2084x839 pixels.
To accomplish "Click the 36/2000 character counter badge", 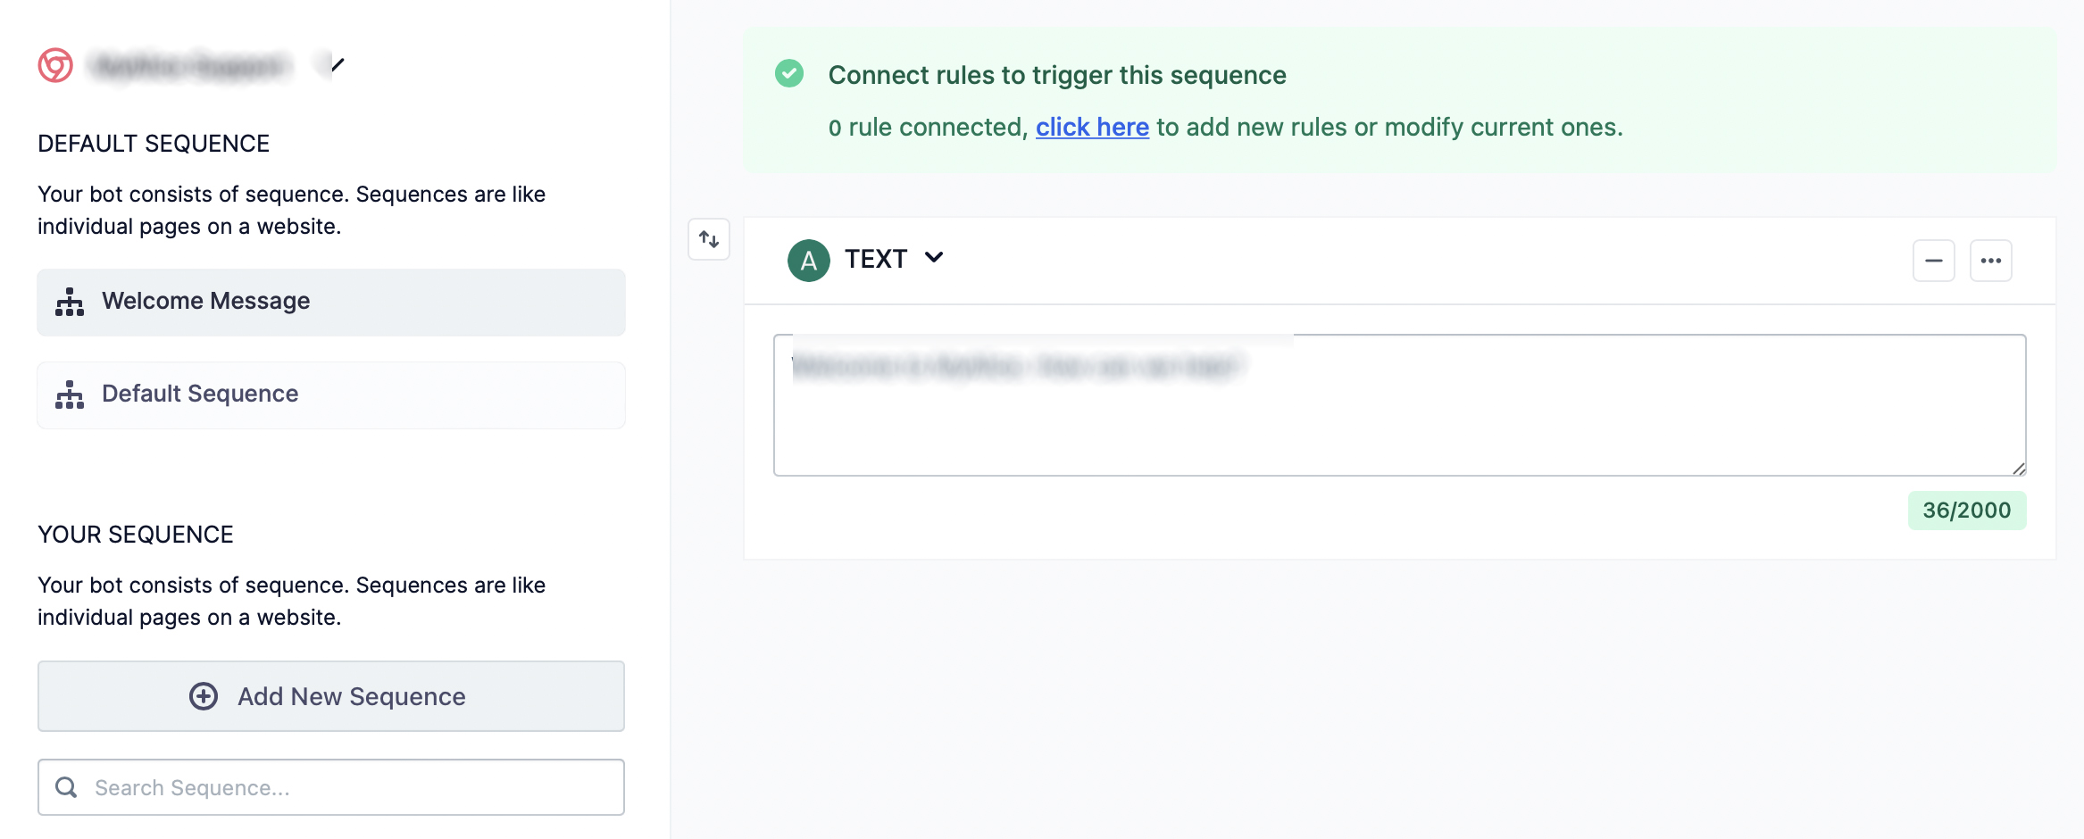I will pyautogui.click(x=1967, y=511).
